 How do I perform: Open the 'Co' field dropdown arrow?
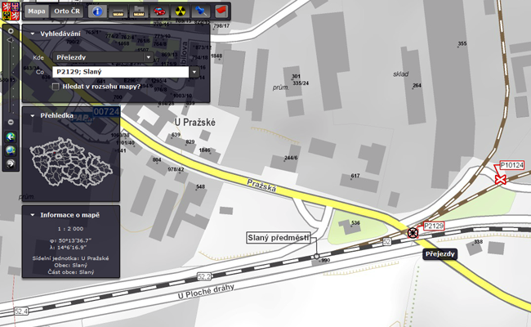click(x=194, y=72)
